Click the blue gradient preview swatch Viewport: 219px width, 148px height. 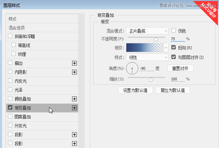click(145, 48)
